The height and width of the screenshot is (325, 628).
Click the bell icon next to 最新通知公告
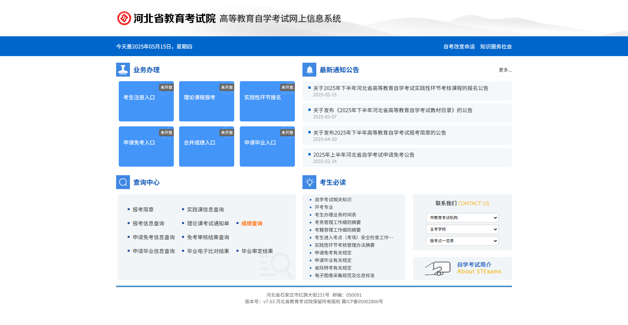pyautogui.click(x=309, y=69)
